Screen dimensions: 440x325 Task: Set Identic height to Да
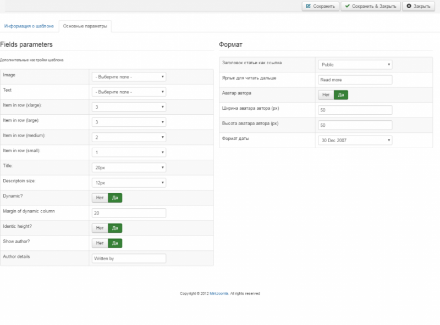[115, 228]
